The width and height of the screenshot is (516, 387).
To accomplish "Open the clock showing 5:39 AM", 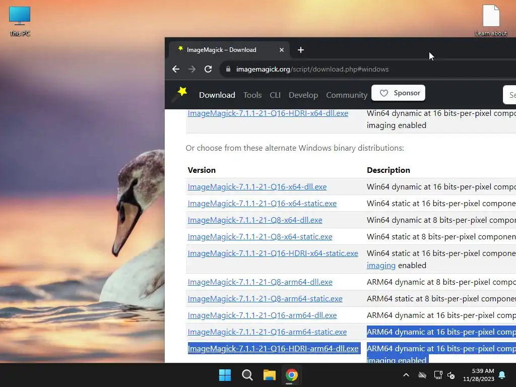I will point(479,375).
